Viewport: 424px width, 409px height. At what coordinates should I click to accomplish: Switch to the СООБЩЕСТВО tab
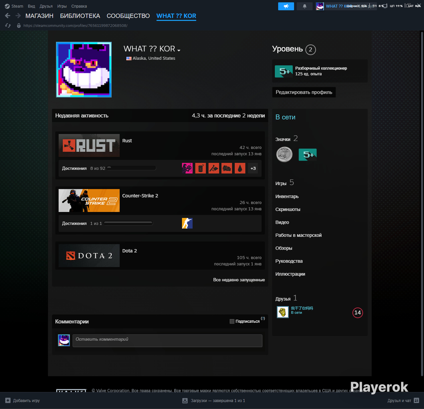128,16
